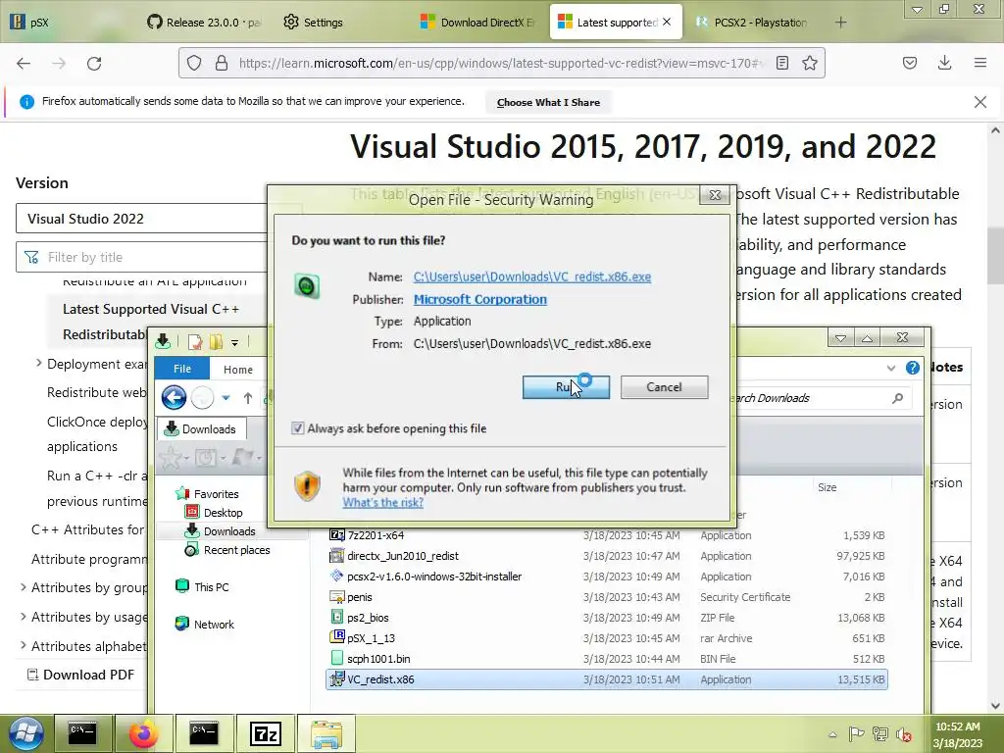Switch to Download DirectX tab
Screen dimensions: 1004x753
point(477,23)
